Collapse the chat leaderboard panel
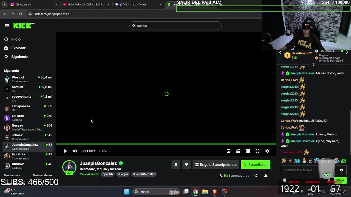The image size is (351, 197). (314, 64)
